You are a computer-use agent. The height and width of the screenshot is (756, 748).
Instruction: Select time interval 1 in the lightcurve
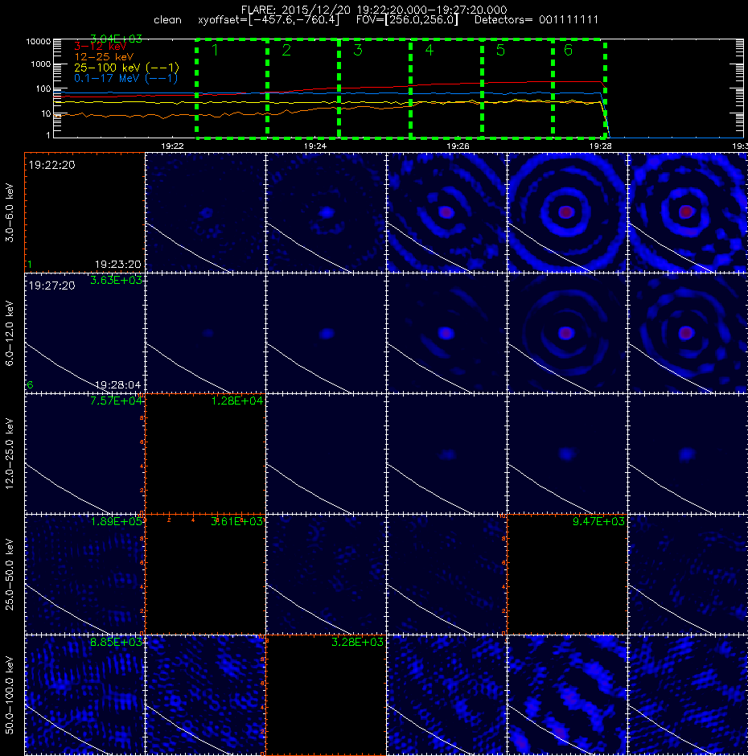click(232, 88)
